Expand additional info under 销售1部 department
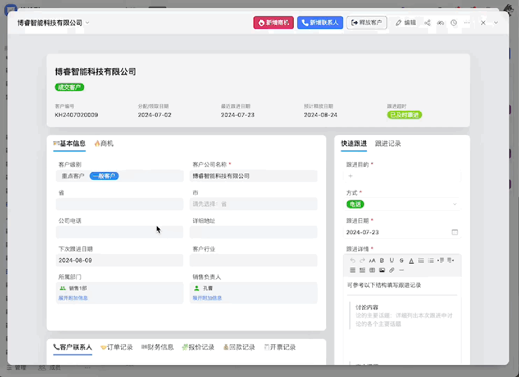Viewport: 519px width, 377px height. 73,298
